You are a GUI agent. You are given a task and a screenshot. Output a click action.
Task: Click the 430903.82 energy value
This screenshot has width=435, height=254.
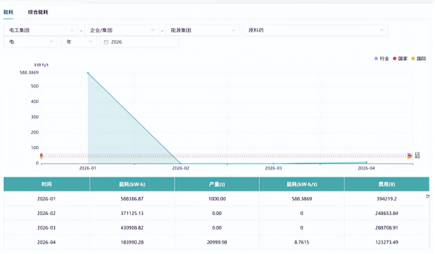coord(132,228)
